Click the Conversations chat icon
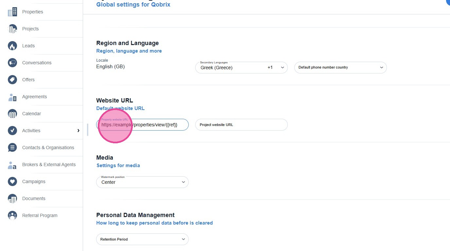This screenshot has height=251, width=450. 12,63
